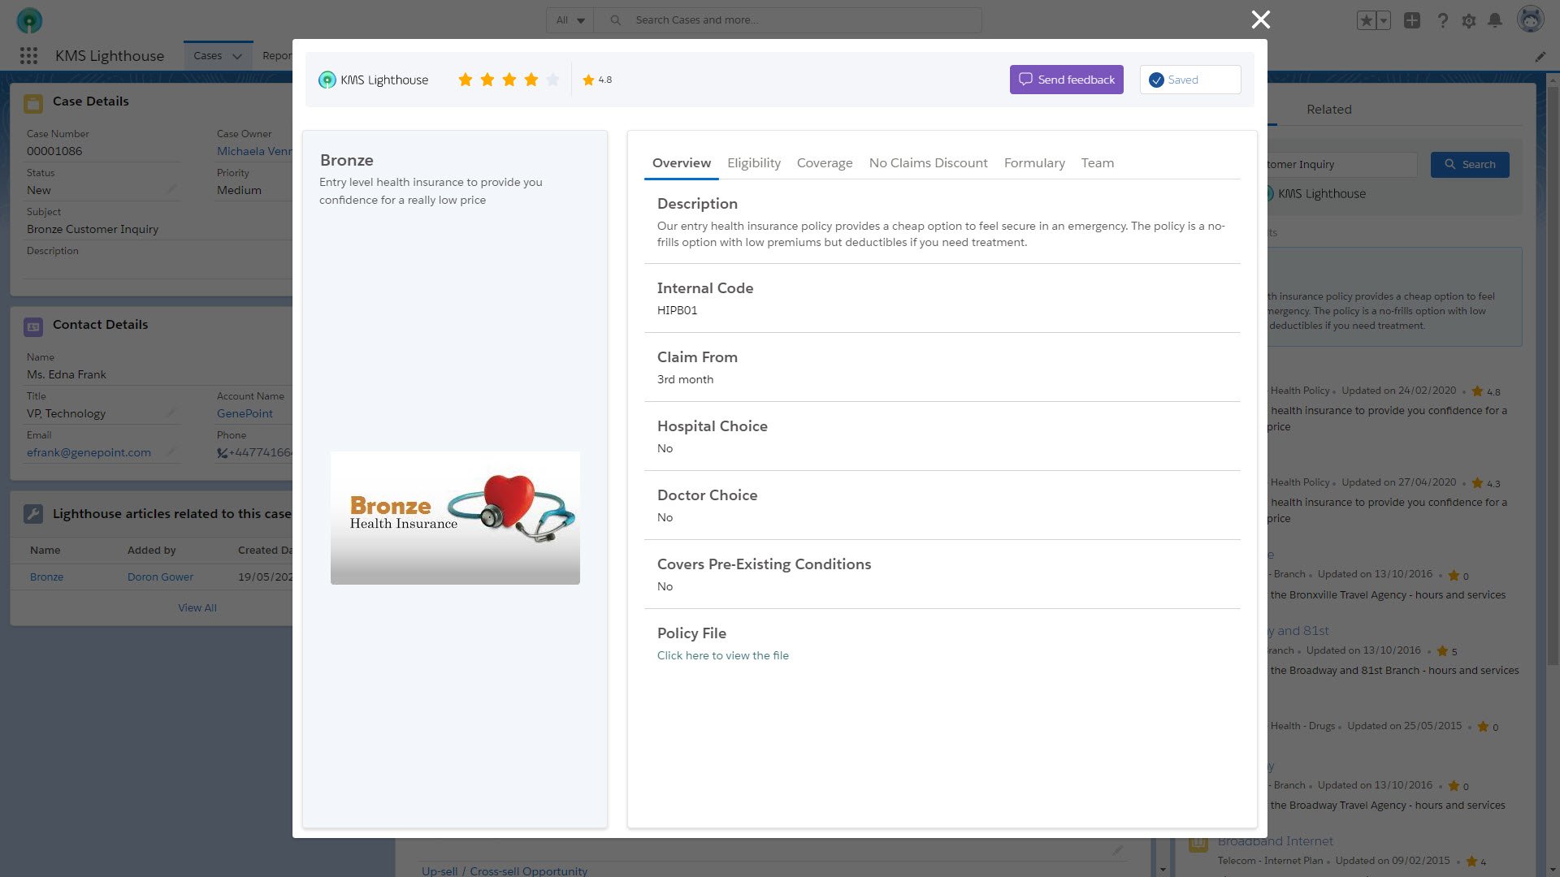Click the global actions plus icon

(1412, 20)
